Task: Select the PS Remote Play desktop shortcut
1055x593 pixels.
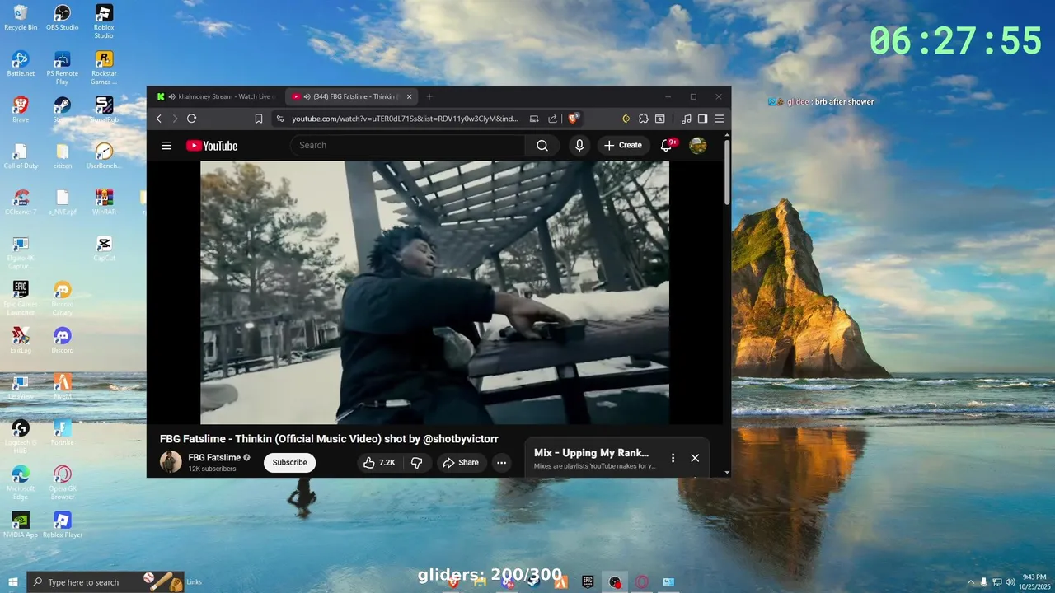Action: click(x=63, y=68)
